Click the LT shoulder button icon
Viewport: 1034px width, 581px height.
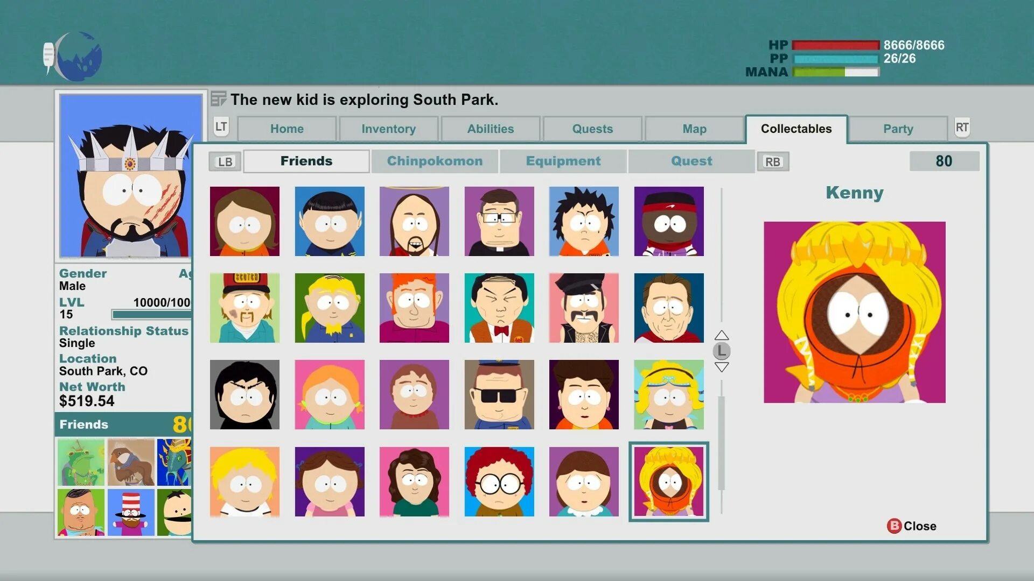[x=221, y=127]
